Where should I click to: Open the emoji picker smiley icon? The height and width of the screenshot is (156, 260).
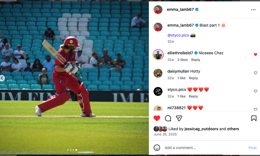tap(157, 147)
